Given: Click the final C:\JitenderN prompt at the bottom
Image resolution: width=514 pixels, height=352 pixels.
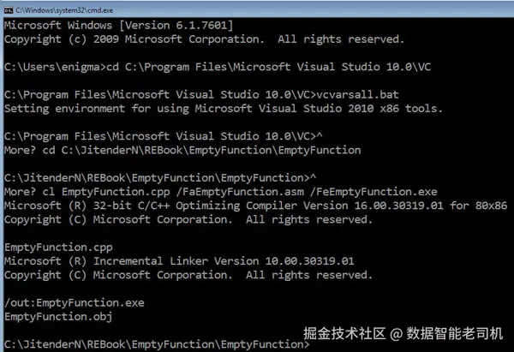Looking at the screenshot, I should (x=157, y=344).
